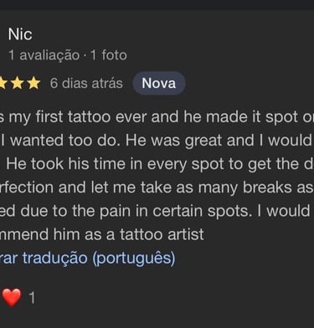Click the dark header bar above the review
Image resolution: width=314 pixels, height=328 pixels.
click(157, 5)
